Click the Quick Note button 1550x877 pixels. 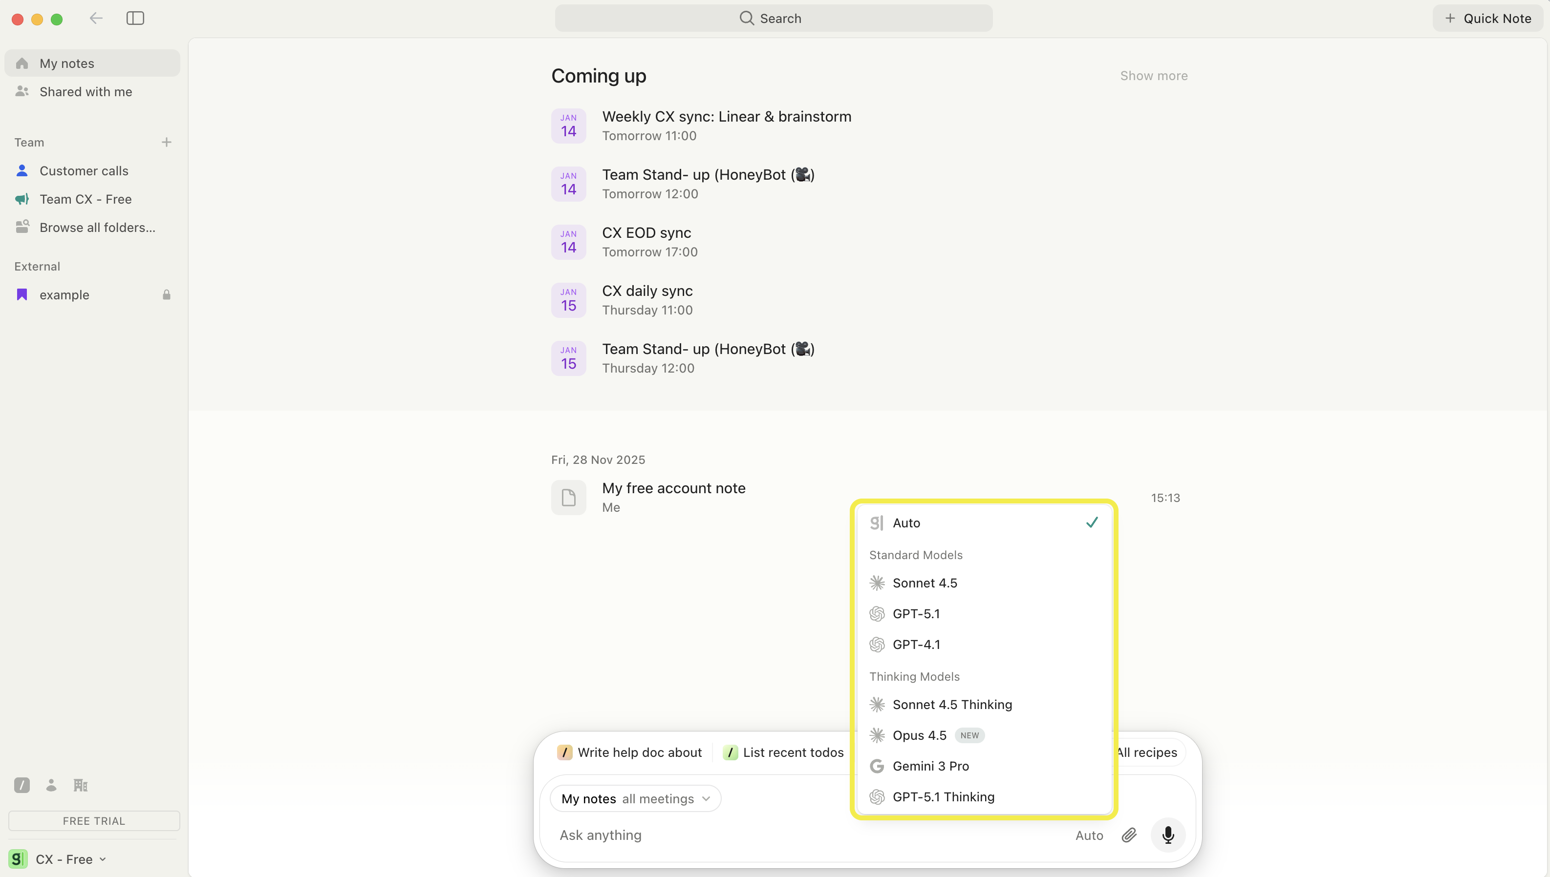click(1487, 18)
